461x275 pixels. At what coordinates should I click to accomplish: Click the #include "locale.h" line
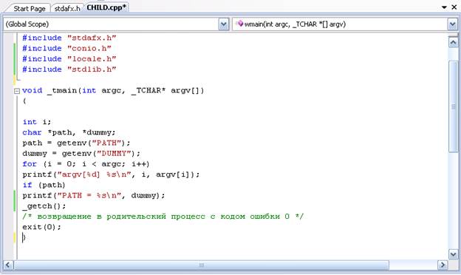coord(69,59)
